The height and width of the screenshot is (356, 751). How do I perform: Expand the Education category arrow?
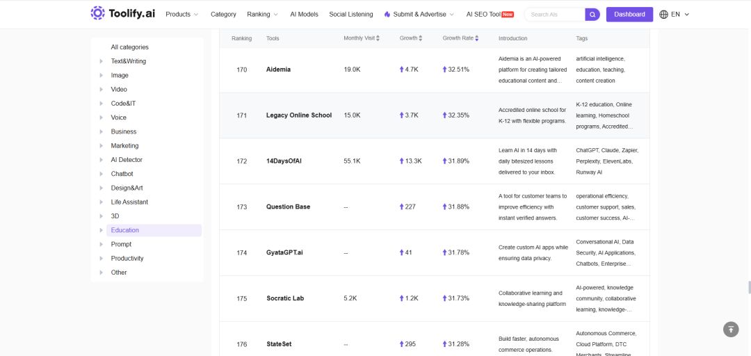point(101,230)
